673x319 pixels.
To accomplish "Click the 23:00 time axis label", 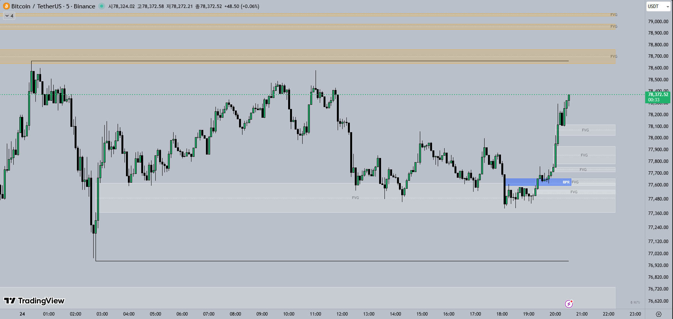I will pos(635,314).
